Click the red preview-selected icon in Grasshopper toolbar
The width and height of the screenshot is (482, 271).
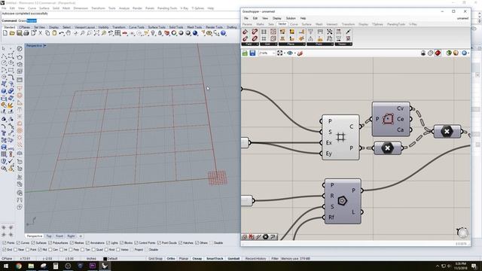click(x=438, y=53)
